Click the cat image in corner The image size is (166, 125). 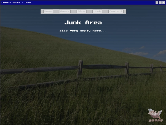(x=155, y=115)
